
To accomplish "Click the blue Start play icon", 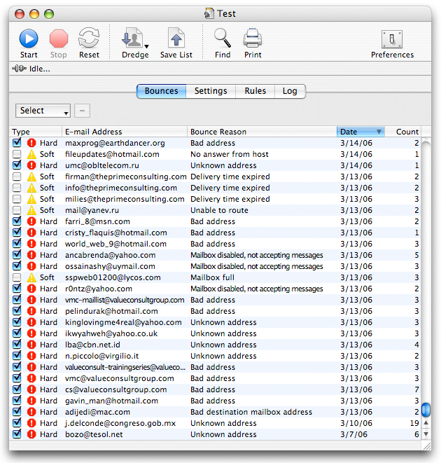I will click(x=29, y=39).
